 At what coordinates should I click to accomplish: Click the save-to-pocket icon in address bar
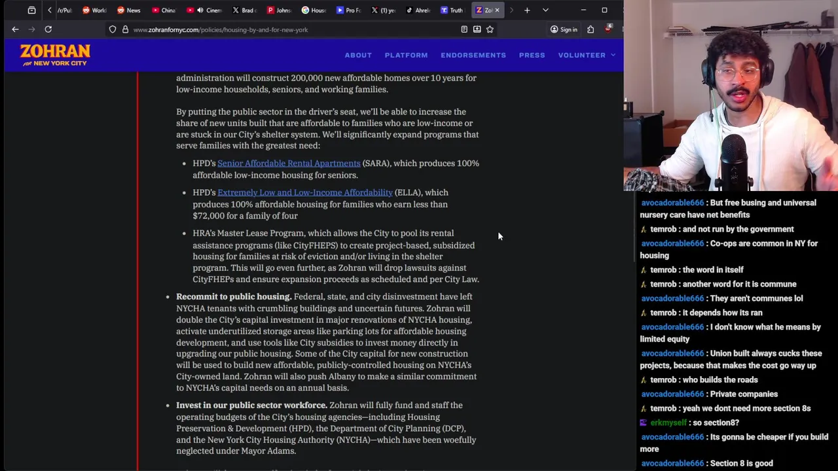coord(477,29)
